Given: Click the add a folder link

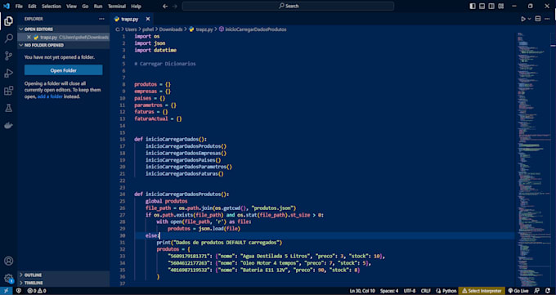Looking at the screenshot, I should click(50, 96).
